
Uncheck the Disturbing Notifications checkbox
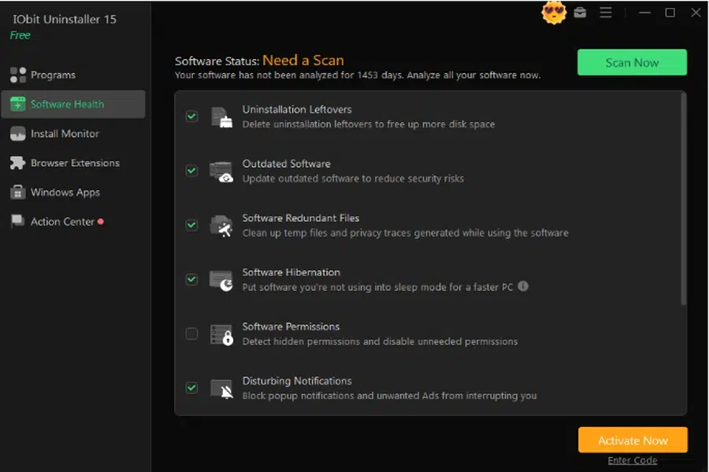[x=191, y=388]
